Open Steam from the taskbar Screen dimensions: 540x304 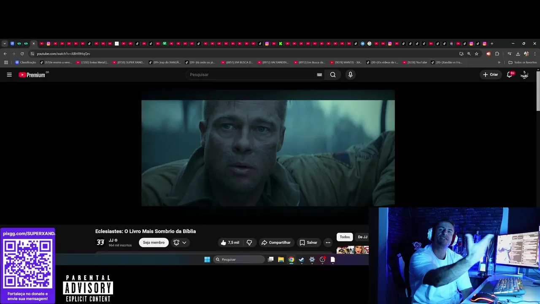click(x=301, y=259)
